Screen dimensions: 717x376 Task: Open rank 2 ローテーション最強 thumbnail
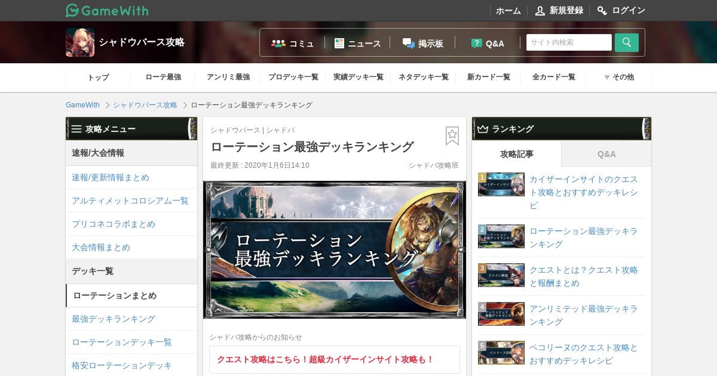click(x=501, y=236)
